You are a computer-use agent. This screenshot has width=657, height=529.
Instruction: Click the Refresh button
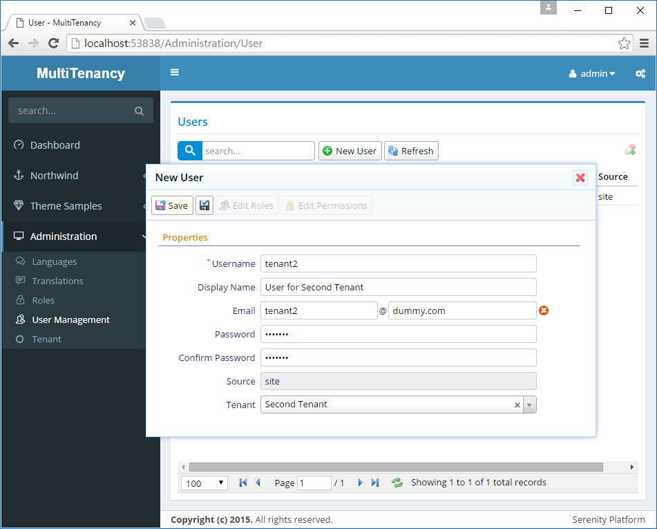[x=411, y=151]
